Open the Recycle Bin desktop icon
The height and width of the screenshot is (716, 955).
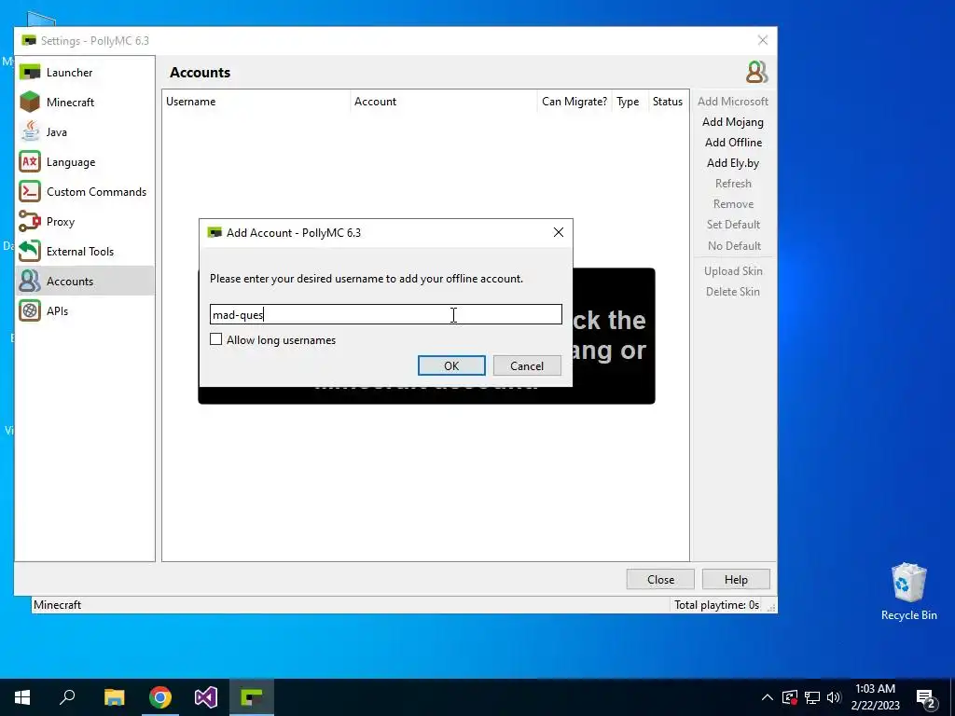point(908,591)
